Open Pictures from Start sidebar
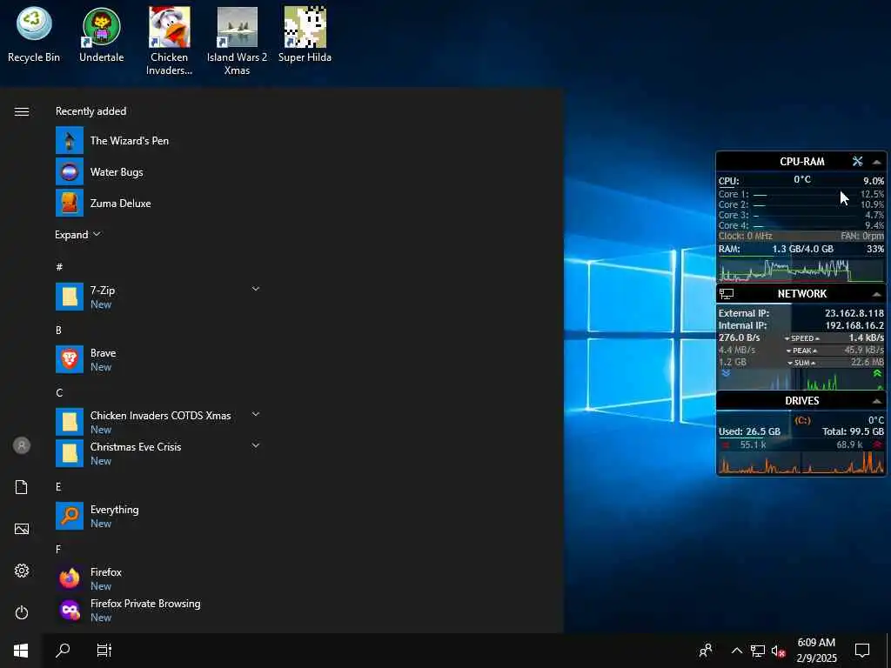The image size is (891, 668). coord(22,529)
